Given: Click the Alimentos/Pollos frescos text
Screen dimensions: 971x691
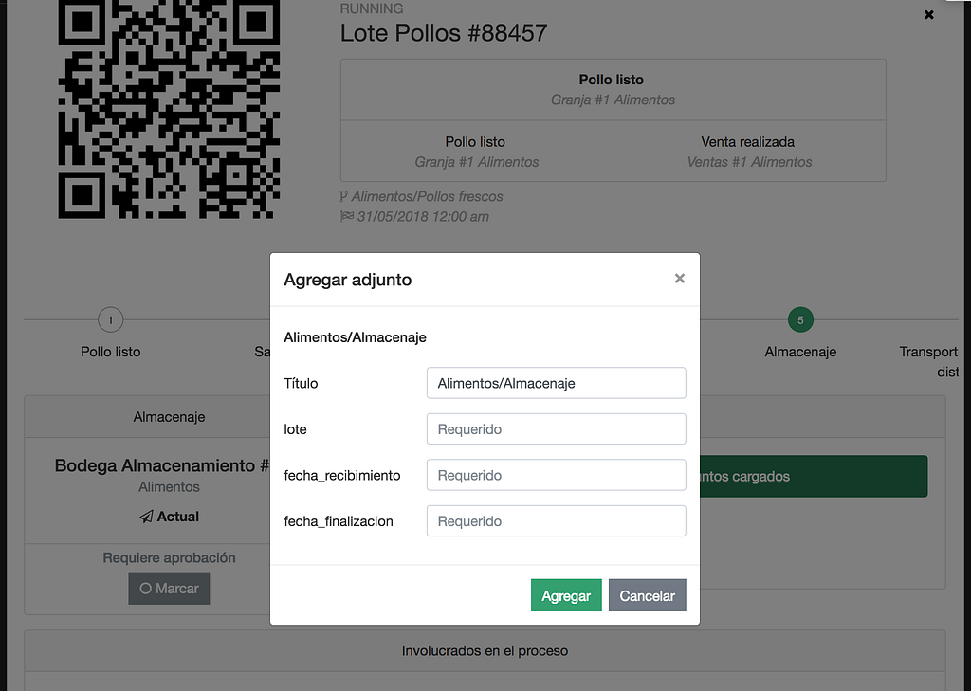Looking at the screenshot, I should (x=428, y=197).
